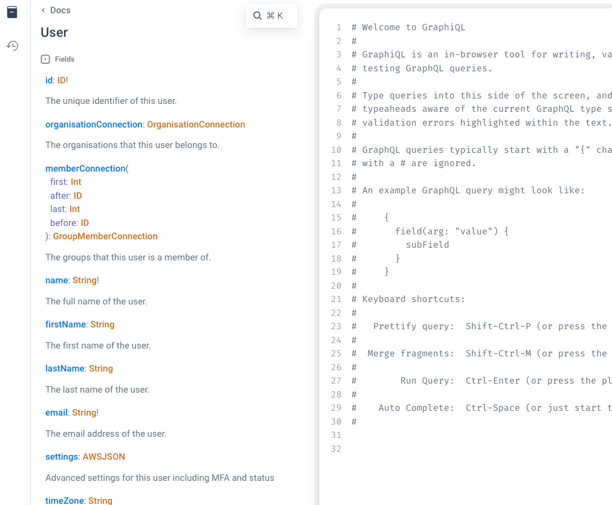Open the AWSJSON type for settings
Image resolution: width=612 pixels, height=505 pixels.
pyautogui.click(x=103, y=457)
